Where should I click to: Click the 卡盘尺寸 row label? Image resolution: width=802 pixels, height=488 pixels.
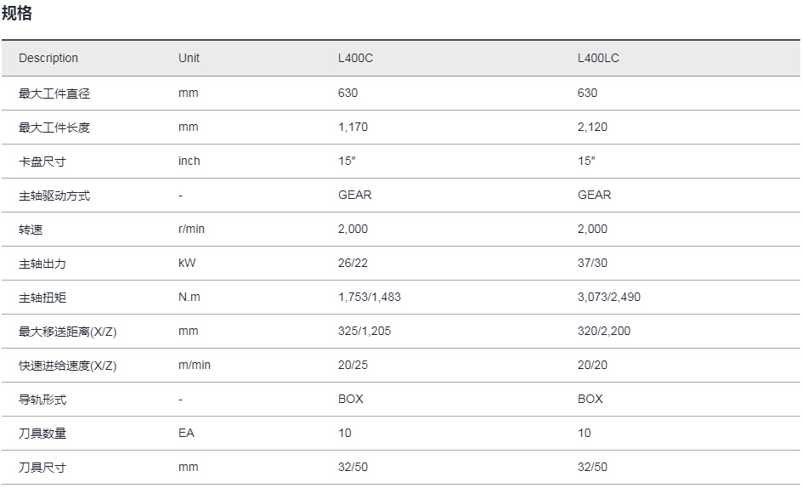(x=42, y=162)
